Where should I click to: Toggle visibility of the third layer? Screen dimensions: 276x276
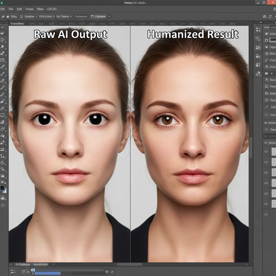pos(266,172)
